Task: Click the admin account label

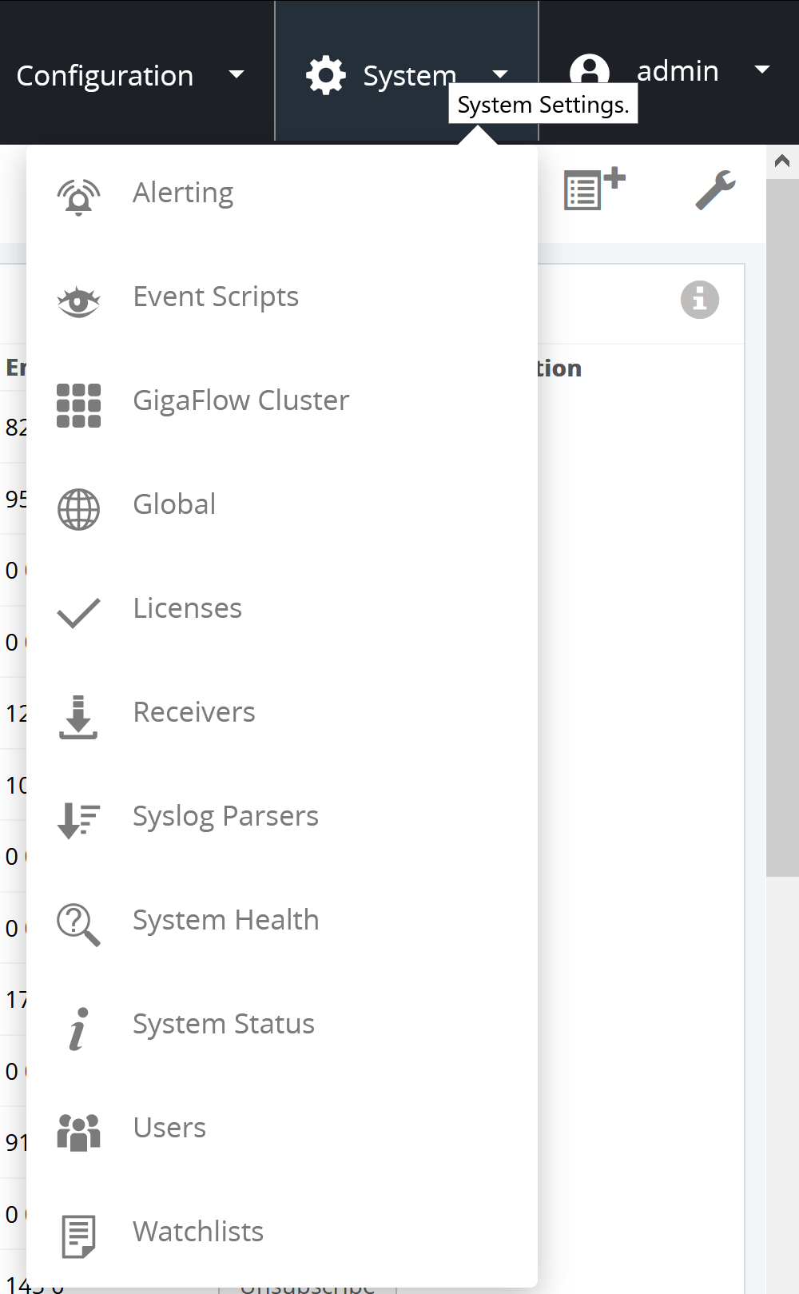Action: [x=678, y=71]
